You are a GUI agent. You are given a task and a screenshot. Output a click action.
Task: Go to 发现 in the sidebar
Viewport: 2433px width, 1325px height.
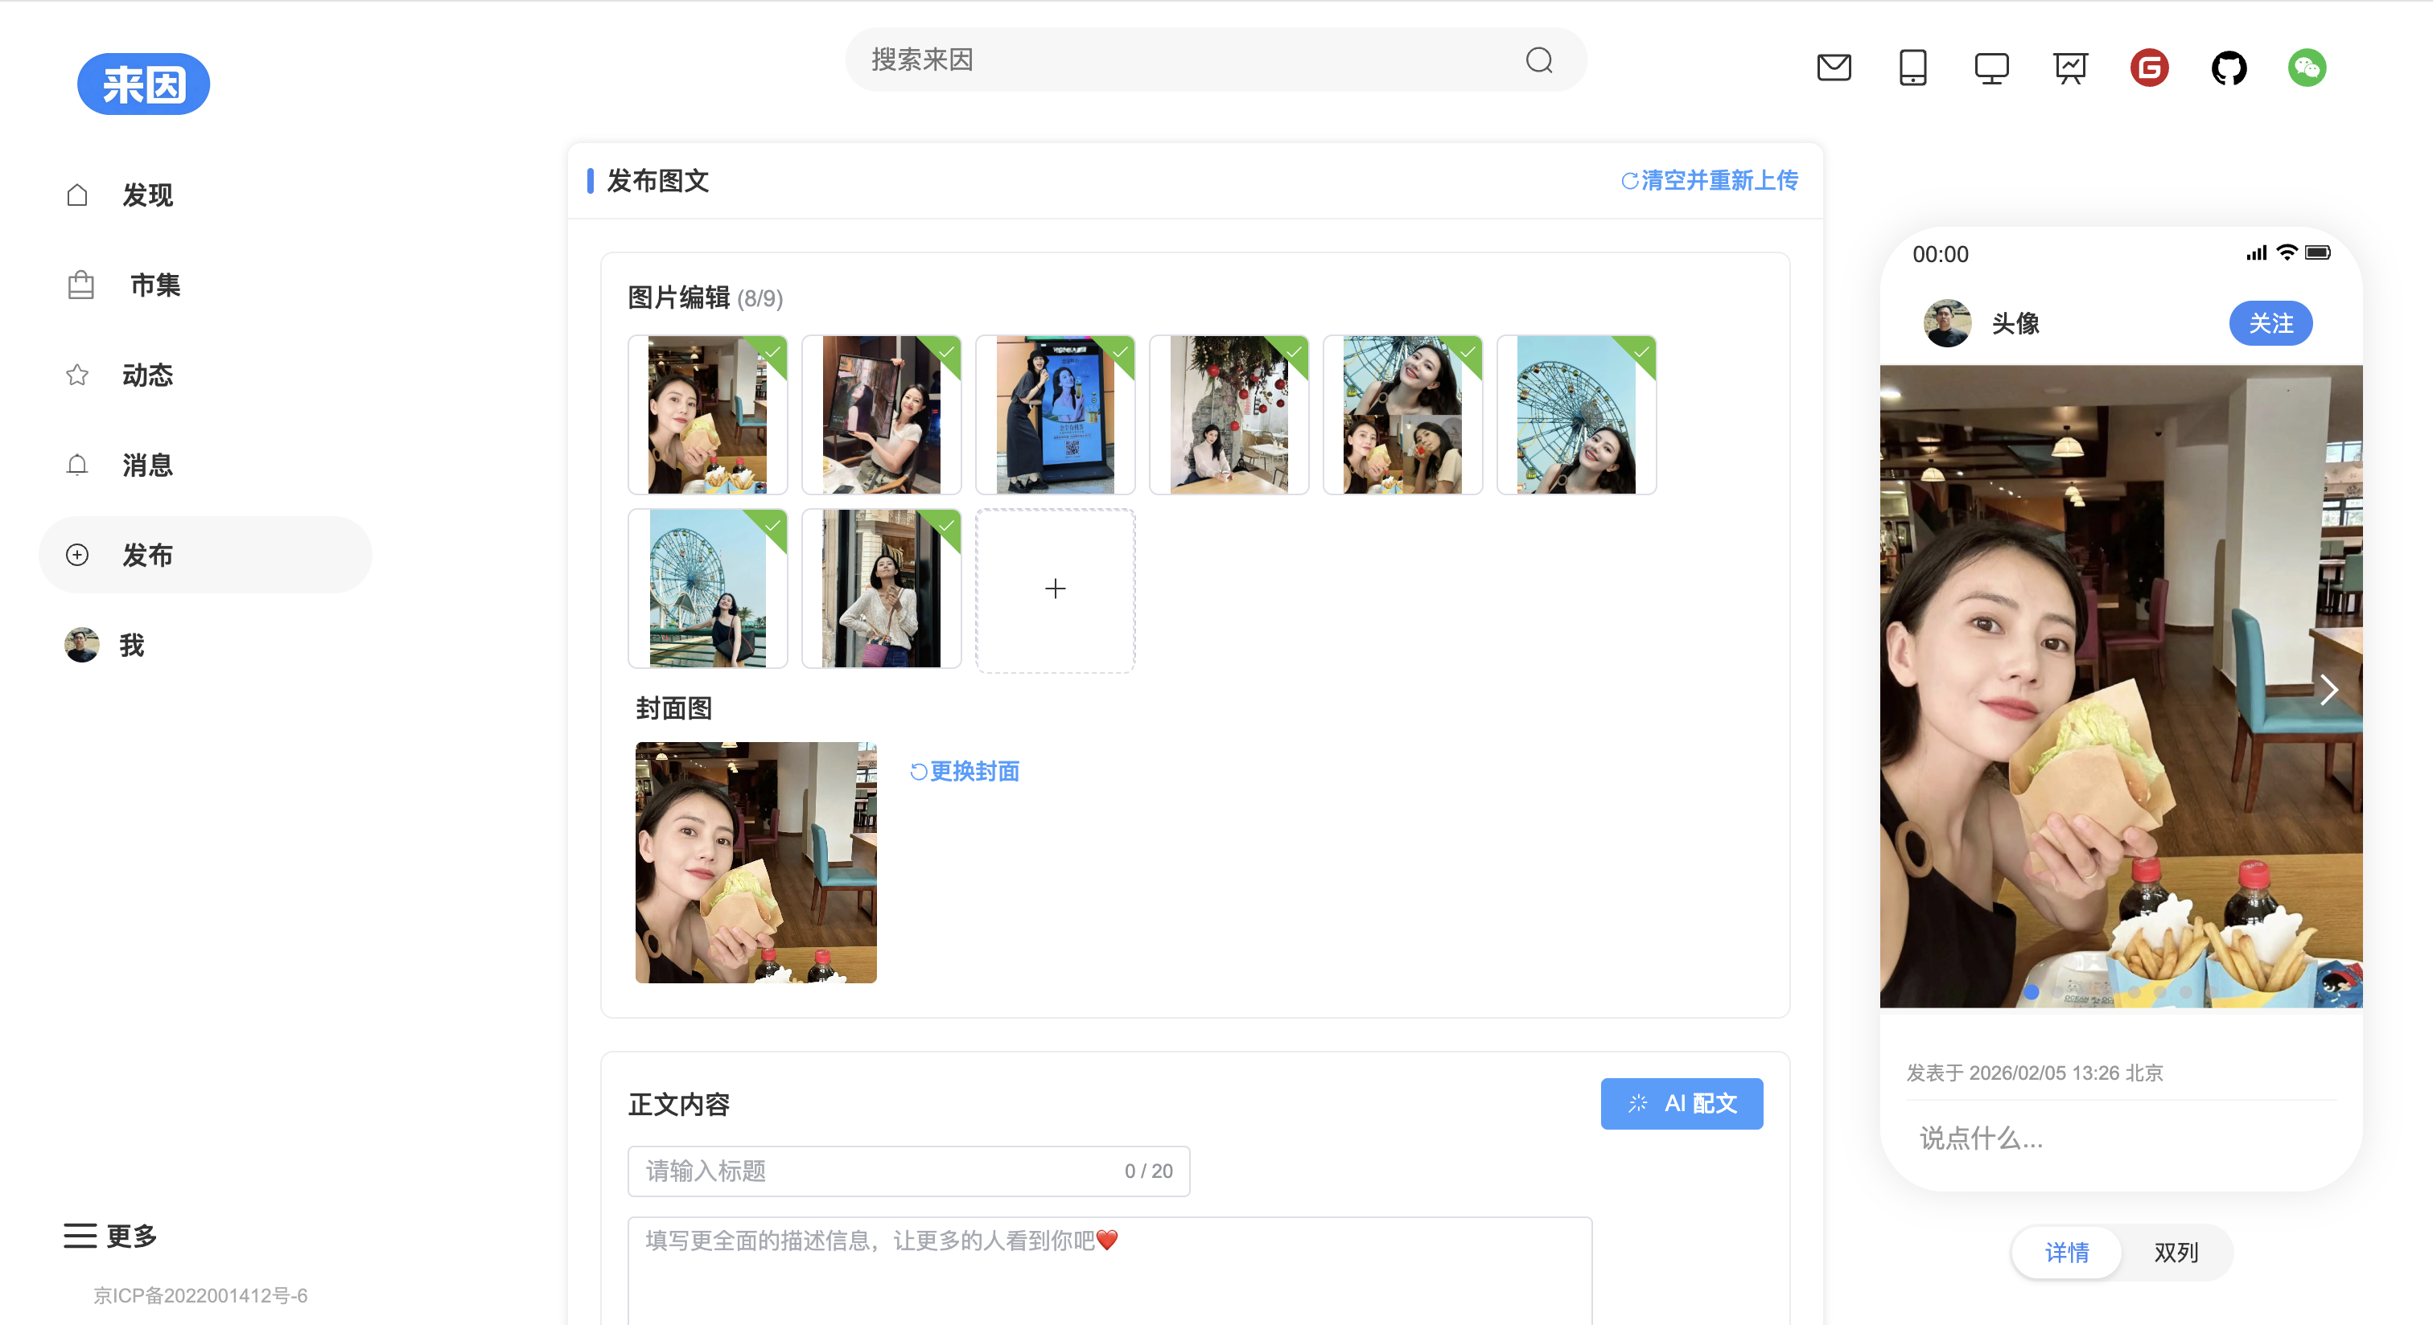click(147, 195)
